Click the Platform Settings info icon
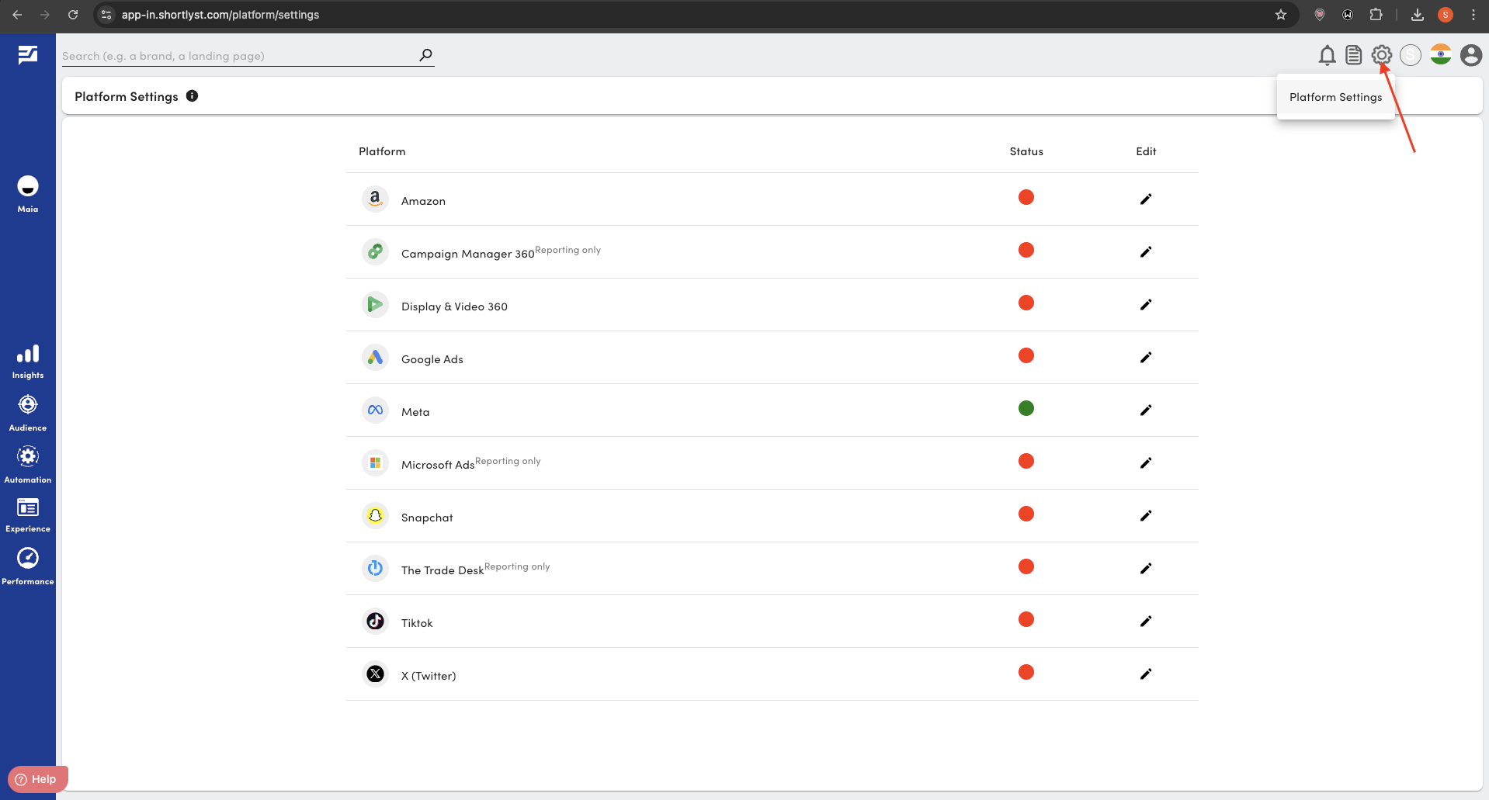The width and height of the screenshot is (1489, 800). (192, 96)
